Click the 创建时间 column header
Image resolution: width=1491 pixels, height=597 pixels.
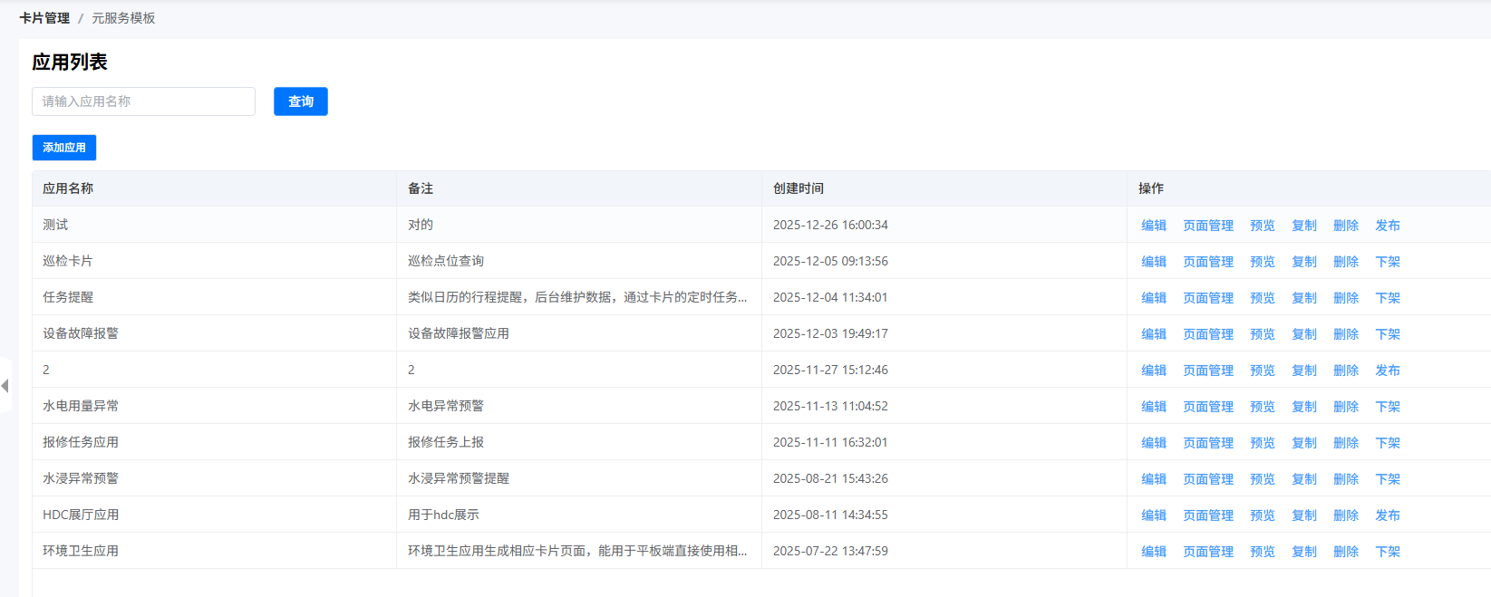[798, 188]
